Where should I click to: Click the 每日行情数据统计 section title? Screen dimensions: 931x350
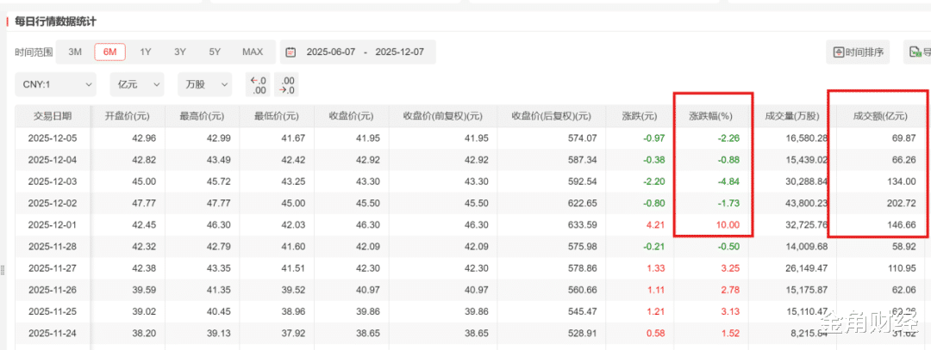tap(56, 21)
